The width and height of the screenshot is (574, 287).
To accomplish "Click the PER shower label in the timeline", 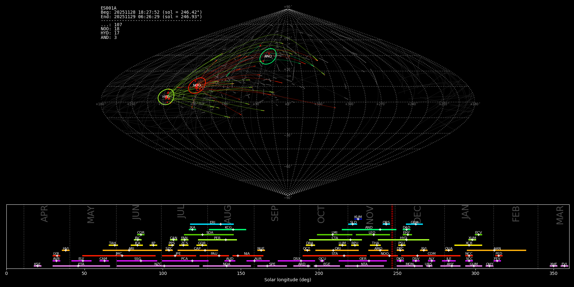I will point(217,238).
